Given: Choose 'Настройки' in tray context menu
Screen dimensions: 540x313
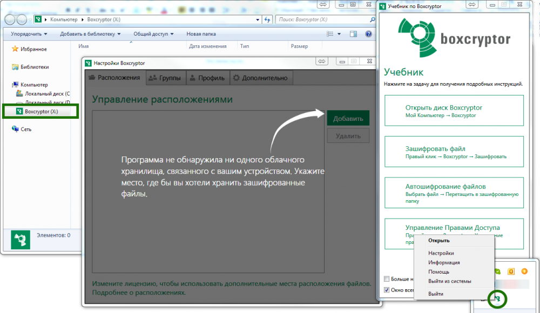Looking at the screenshot, I should coord(454,253).
